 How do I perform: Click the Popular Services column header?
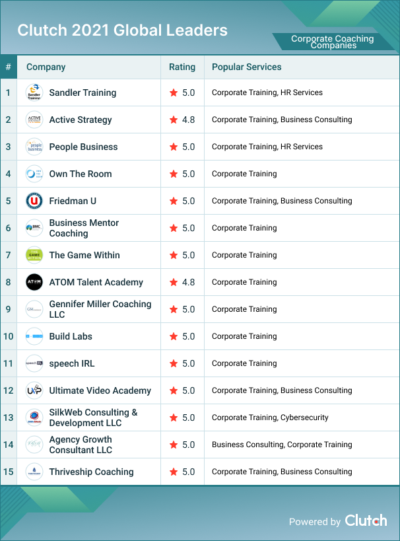pos(247,67)
